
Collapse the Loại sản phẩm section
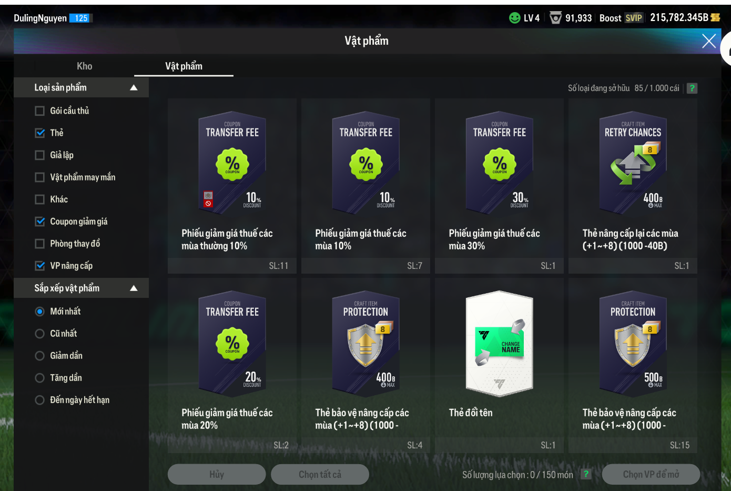pyautogui.click(x=134, y=88)
